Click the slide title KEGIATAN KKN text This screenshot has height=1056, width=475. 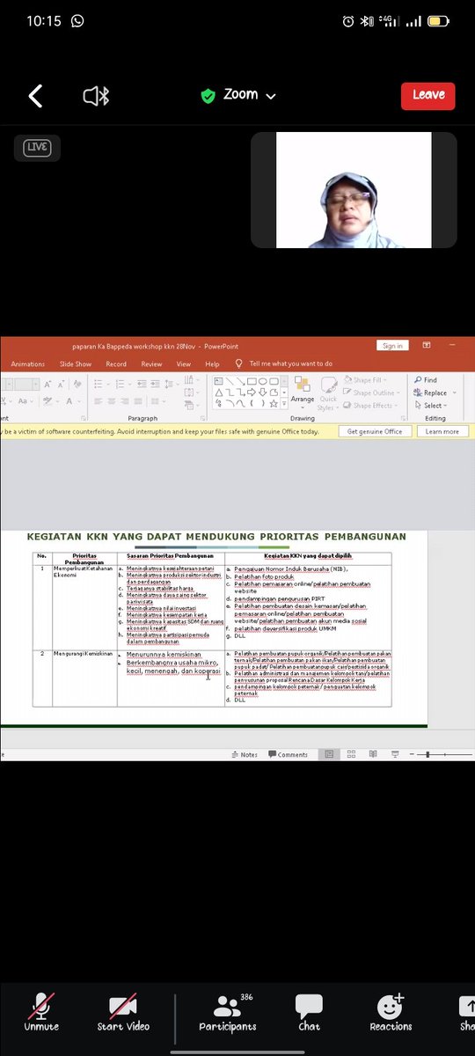click(217, 536)
